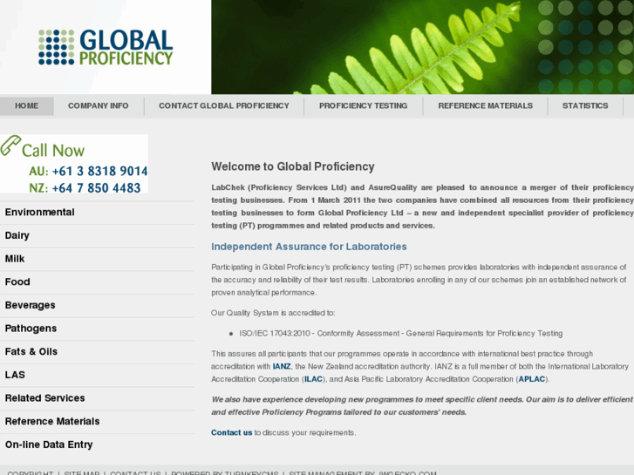Viewport: 634px width, 475px height.
Task: Select Dairy in the sidebar
Action: 97,235
